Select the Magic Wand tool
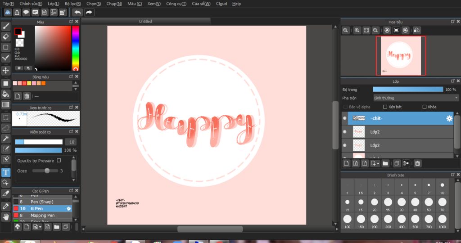The height and width of the screenshot is (243, 461). pos(5,139)
